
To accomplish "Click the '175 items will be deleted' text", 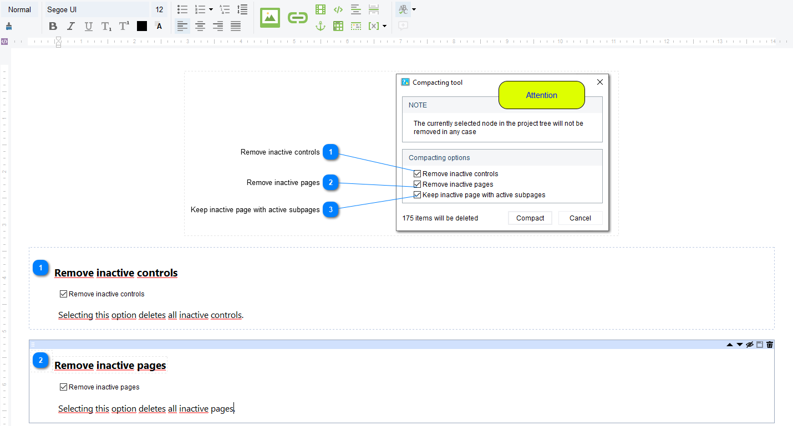I will 440,218.
